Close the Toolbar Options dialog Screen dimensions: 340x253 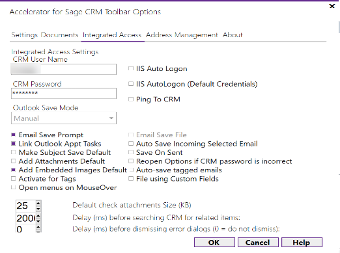(x=332, y=6)
